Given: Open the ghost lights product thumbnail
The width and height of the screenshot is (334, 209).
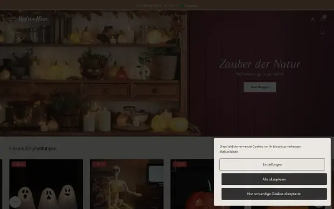Looking at the screenshot, I should [46, 184].
